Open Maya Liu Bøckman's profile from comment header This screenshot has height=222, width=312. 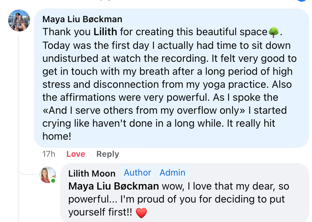pos(82,19)
